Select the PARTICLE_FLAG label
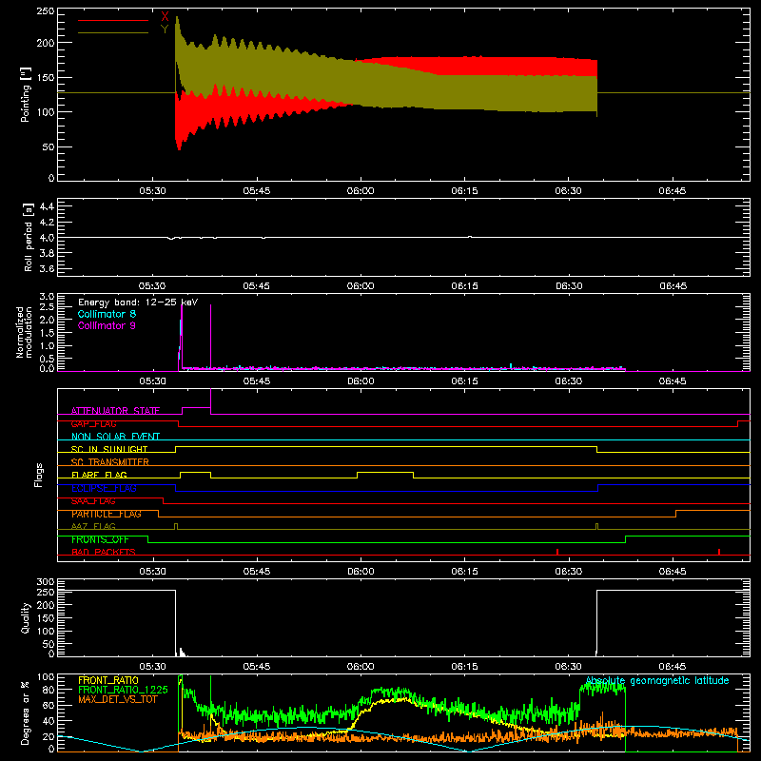The height and width of the screenshot is (761, 761). [x=107, y=514]
